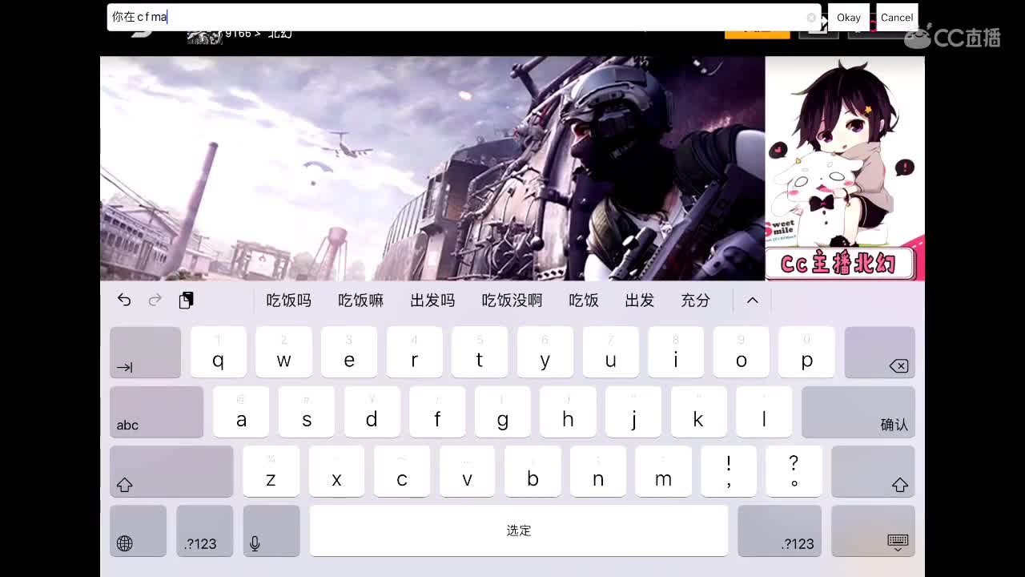Tap the abc caps key

156,412
